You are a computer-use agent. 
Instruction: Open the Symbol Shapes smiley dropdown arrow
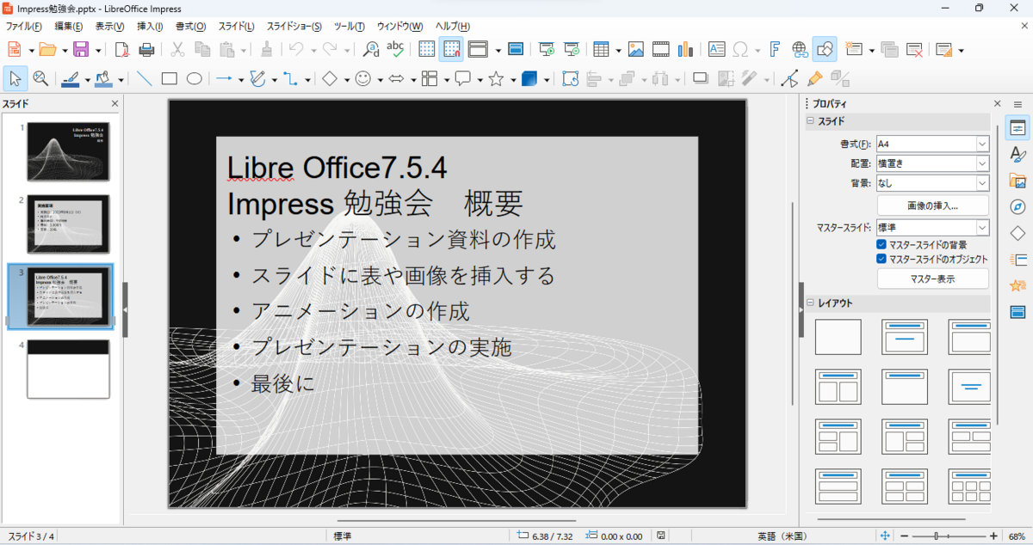click(x=379, y=80)
